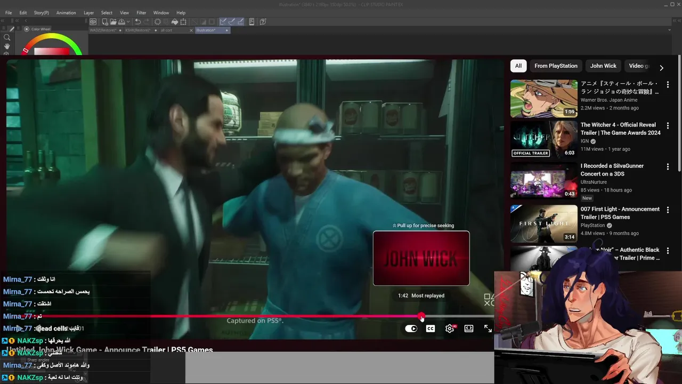Open options menu for 007 First Light video
The width and height of the screenshot is (682, 384).
pos(668,210)
